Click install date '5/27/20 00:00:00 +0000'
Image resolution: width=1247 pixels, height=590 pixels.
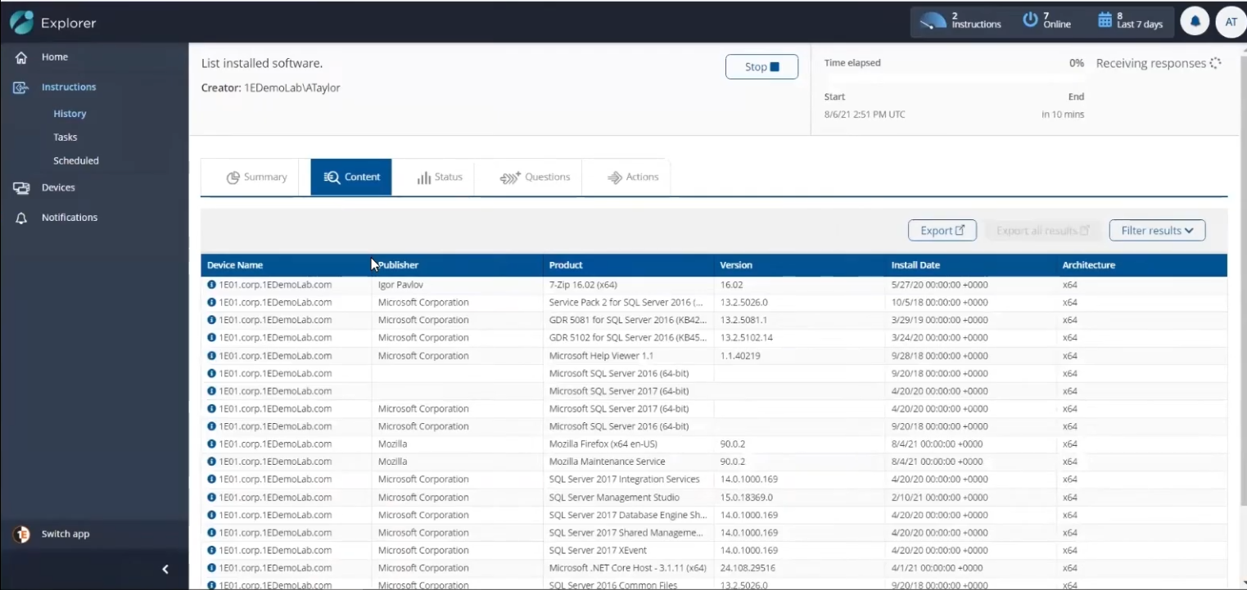[939, 285]
